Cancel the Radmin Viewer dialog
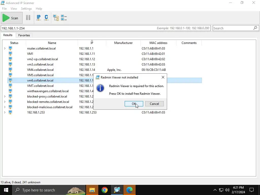Screen dimensions: 260x195 pos(154,104)
